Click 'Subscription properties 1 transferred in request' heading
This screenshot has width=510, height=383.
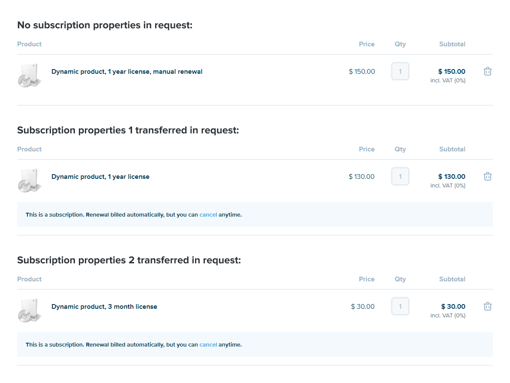tap(128, 130)
